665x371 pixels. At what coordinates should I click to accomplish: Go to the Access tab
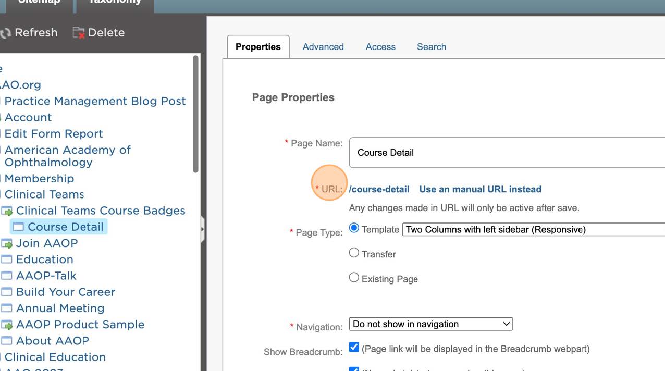click(x=380, y=47)
